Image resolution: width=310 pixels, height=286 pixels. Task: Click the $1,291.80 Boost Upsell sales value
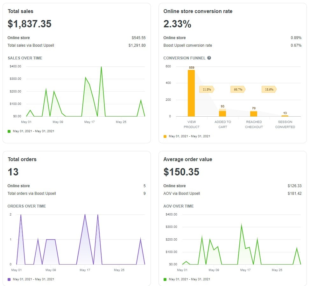[x=137, y=45]
